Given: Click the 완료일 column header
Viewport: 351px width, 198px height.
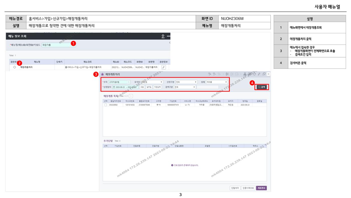Looking at the screenshot, I should point(259,101).
